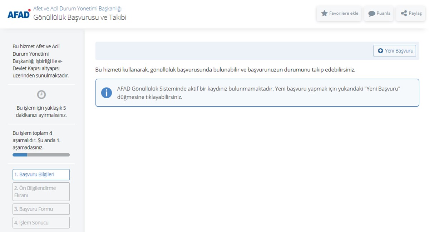The image size is (429, 232).
Task: Add the service via Favorilere ekle button
Action: [x=339, y=14]
